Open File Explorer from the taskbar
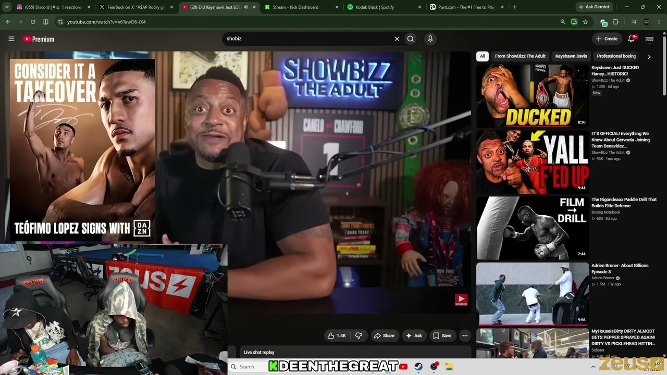Viewport: 667px width, 375px height. 449,367
